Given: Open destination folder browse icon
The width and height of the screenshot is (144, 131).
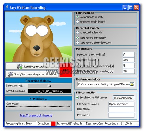Looking at the screenshot, I should [132, 84].
